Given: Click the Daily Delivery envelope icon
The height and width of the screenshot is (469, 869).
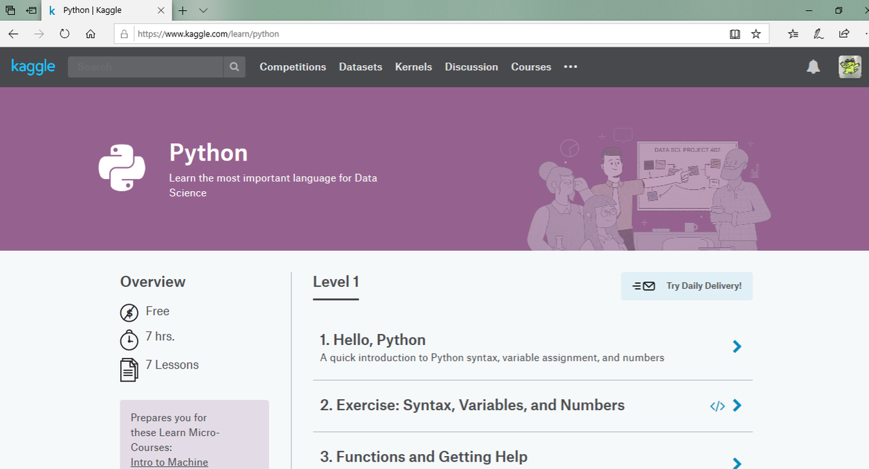Looking at the screenshot, I should coord(644,286).
